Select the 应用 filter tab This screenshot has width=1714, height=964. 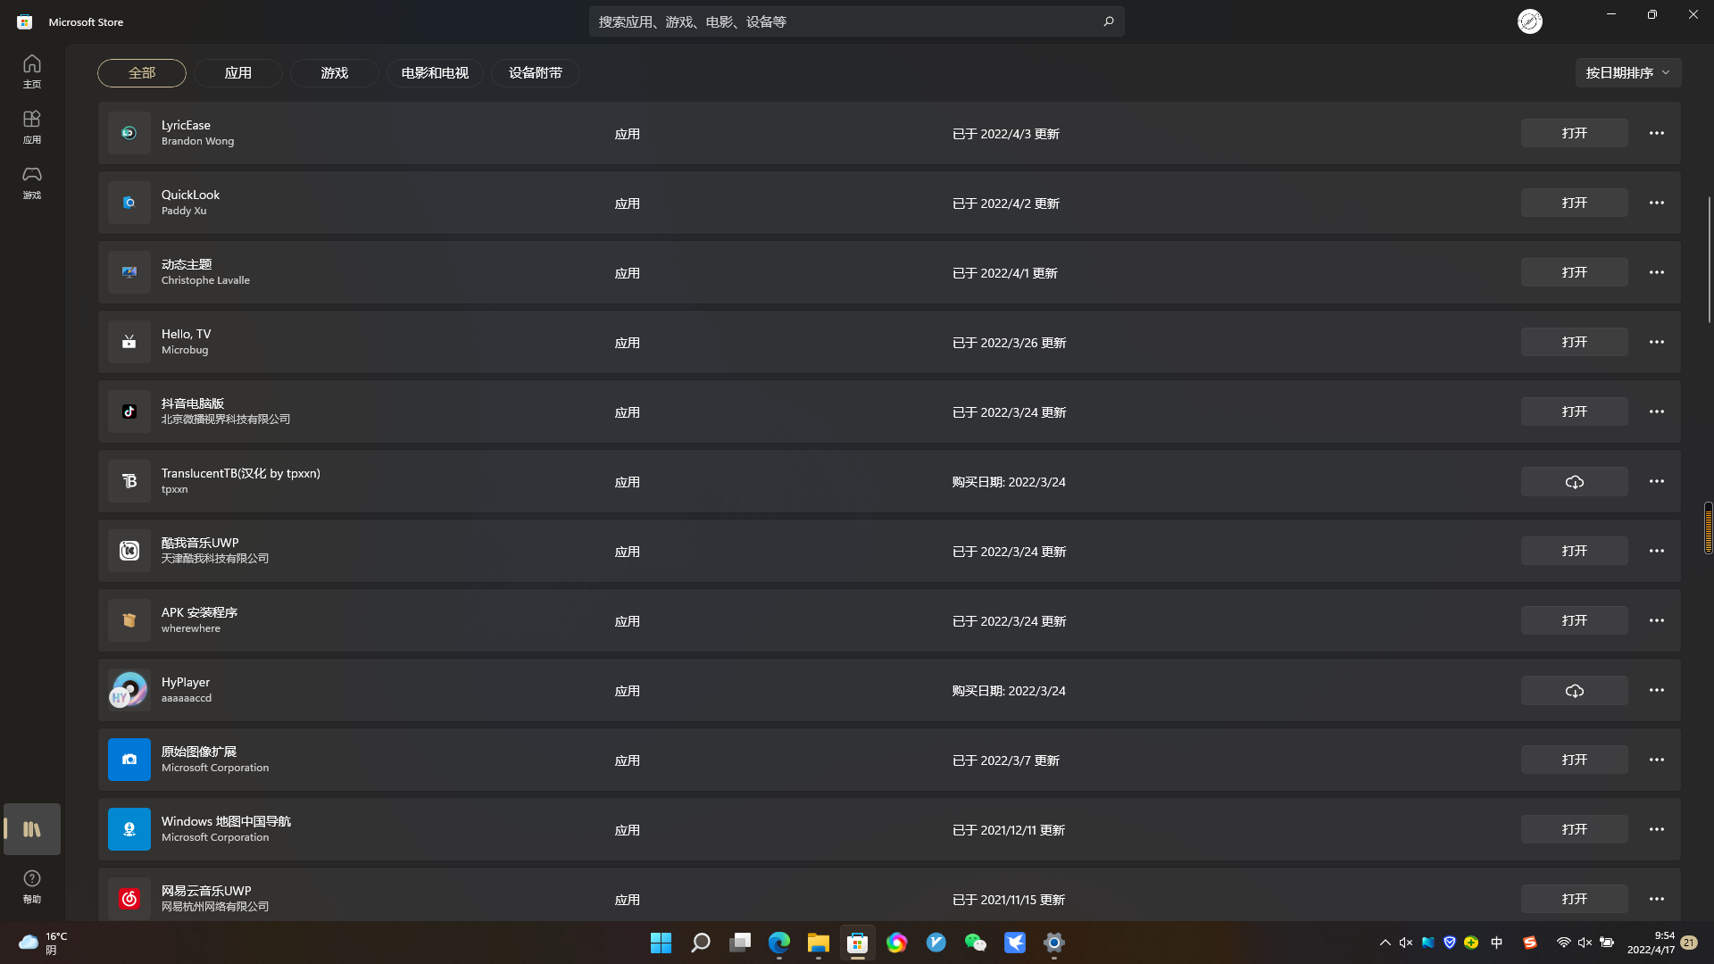[x=237, y=73]
